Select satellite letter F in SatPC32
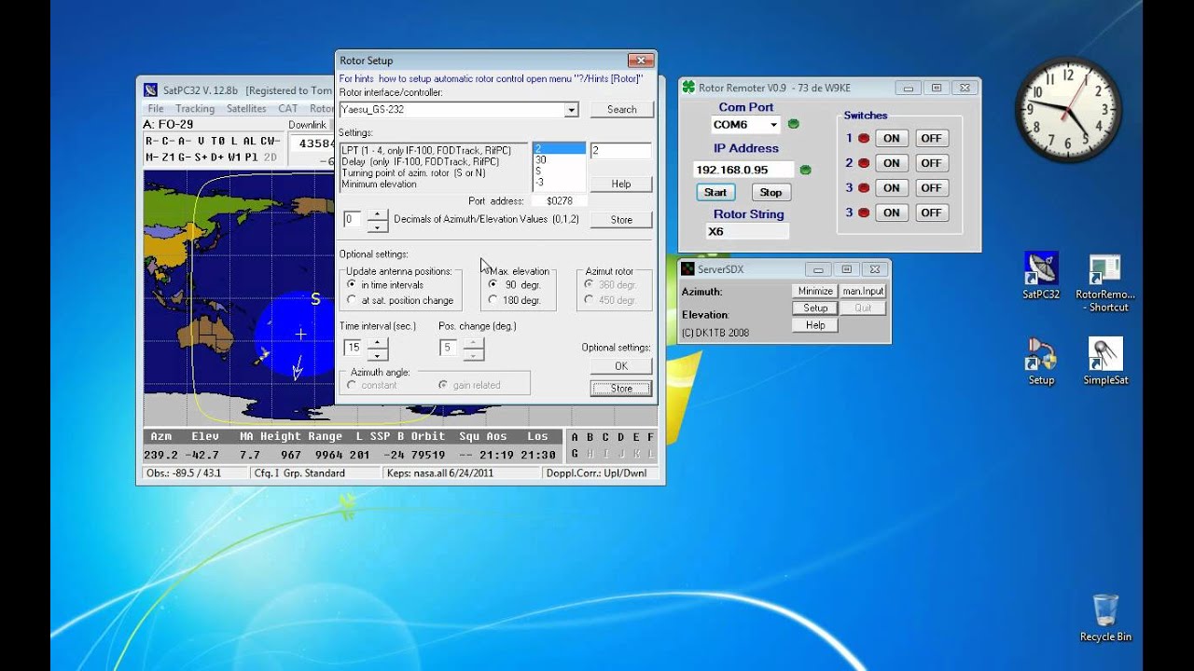Screen dimensions: 1194x671 (651, 437)
